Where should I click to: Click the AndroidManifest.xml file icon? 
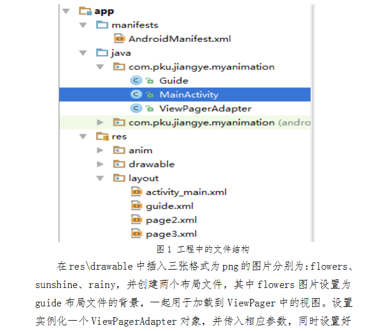tap(119, 39)
